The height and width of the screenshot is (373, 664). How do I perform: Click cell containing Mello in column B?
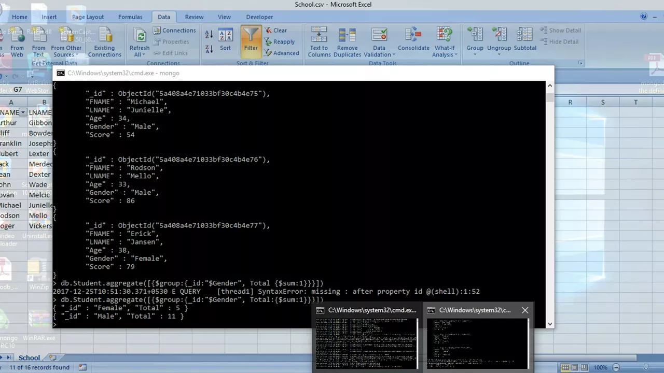39,216
